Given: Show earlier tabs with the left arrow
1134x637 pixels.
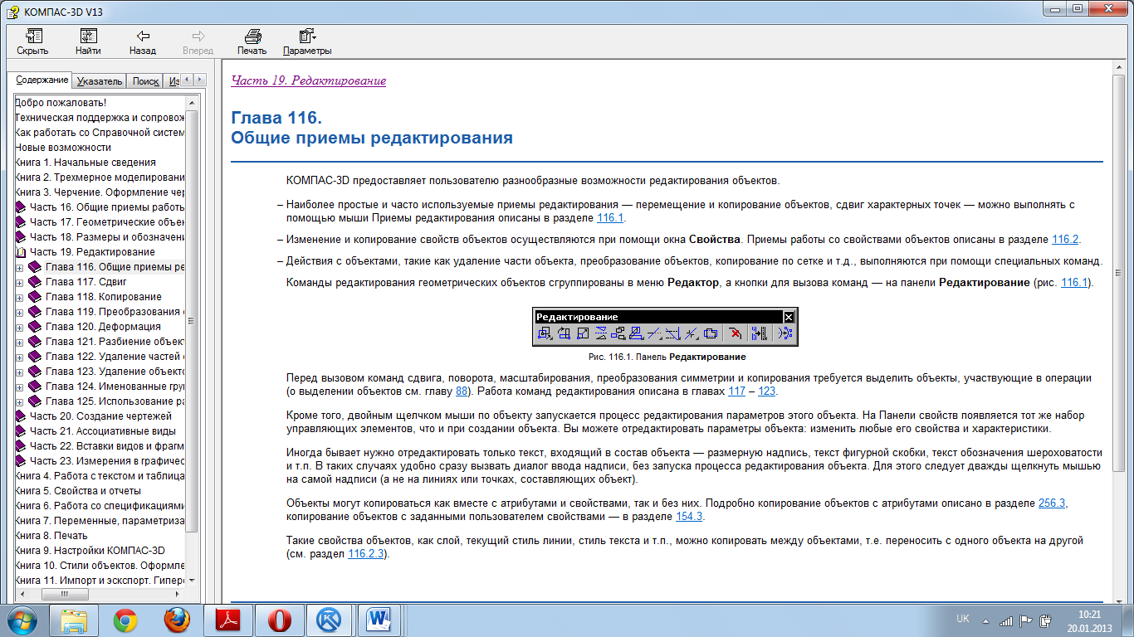Looking at the screenshot, I should point(187,80).
